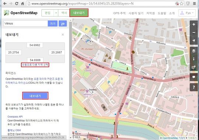Click the sidebar vertical scrollbar
The image size is (199, 140).
[70, 64]
